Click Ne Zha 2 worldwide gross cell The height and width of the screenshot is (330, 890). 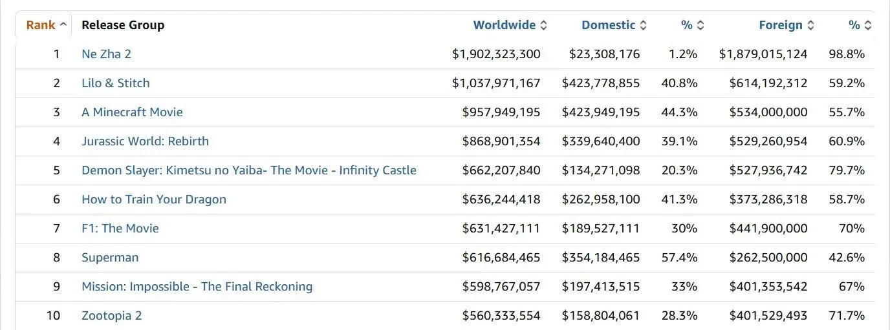496,54
